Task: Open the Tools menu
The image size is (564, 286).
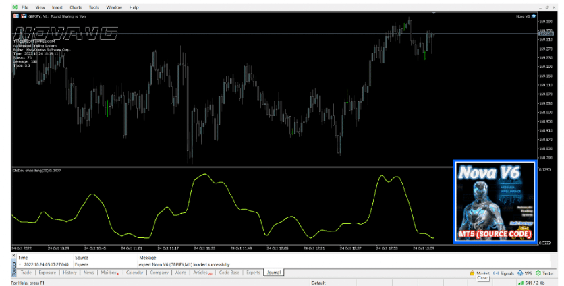Action: [94, 7]
